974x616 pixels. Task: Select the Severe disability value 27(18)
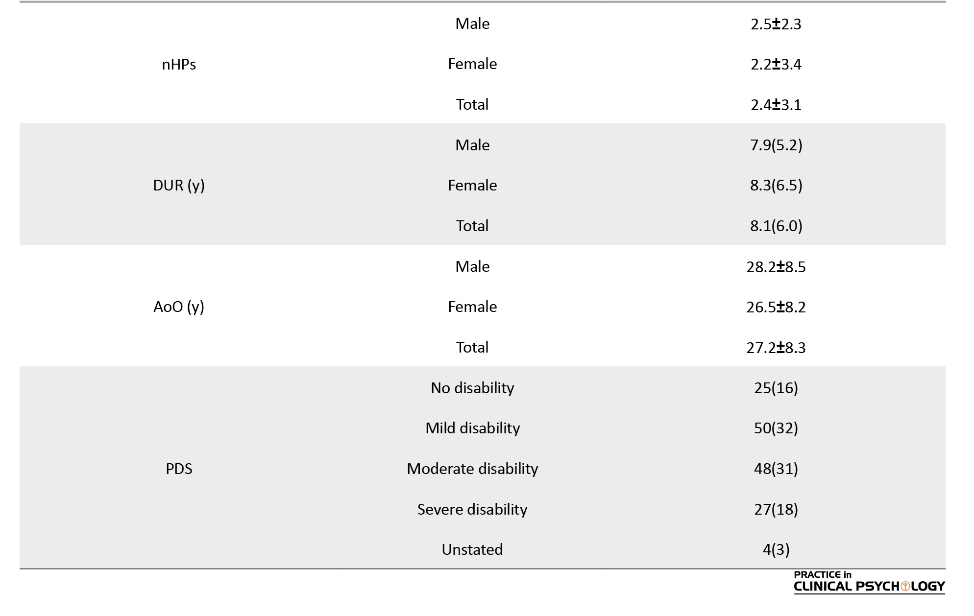coord(776,509)
